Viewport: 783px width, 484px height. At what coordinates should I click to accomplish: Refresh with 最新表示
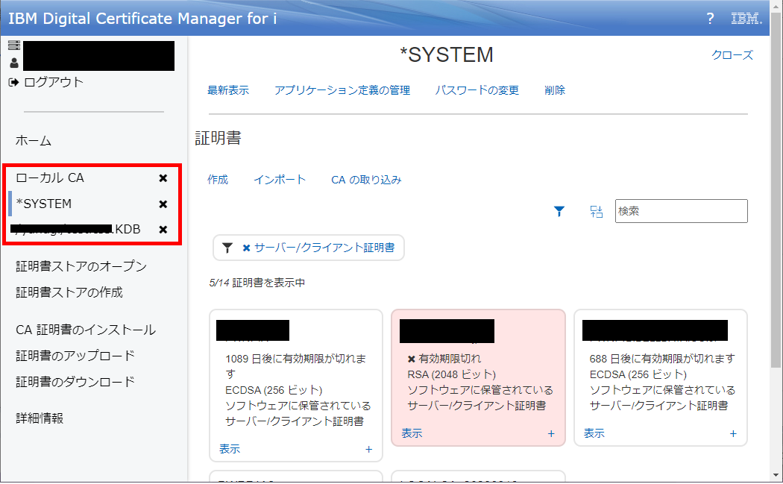tap(228, 90)
